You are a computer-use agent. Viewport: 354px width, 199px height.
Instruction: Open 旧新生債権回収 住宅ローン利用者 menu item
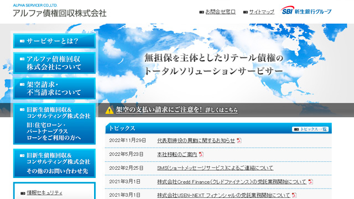click(54, 124)
